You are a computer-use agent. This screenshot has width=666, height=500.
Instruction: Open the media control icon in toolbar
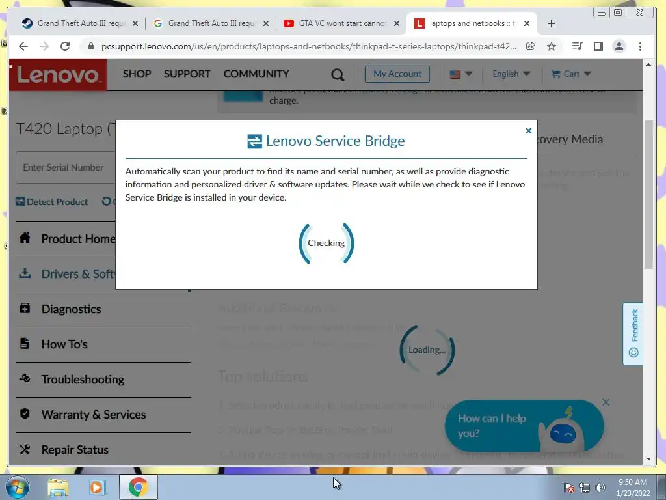(577, 46)
